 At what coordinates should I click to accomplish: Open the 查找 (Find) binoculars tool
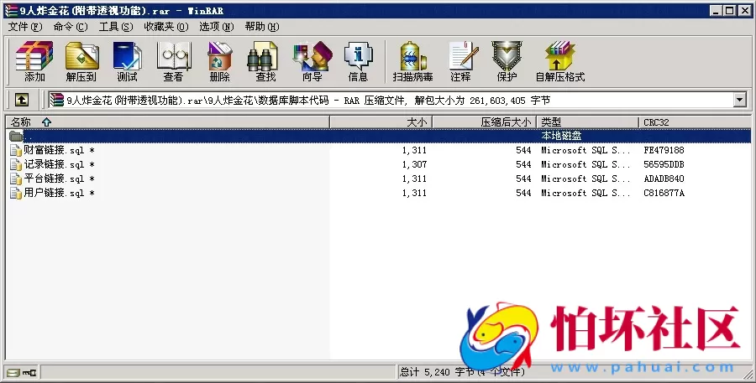pyautogui.click(x=265, y=61)
